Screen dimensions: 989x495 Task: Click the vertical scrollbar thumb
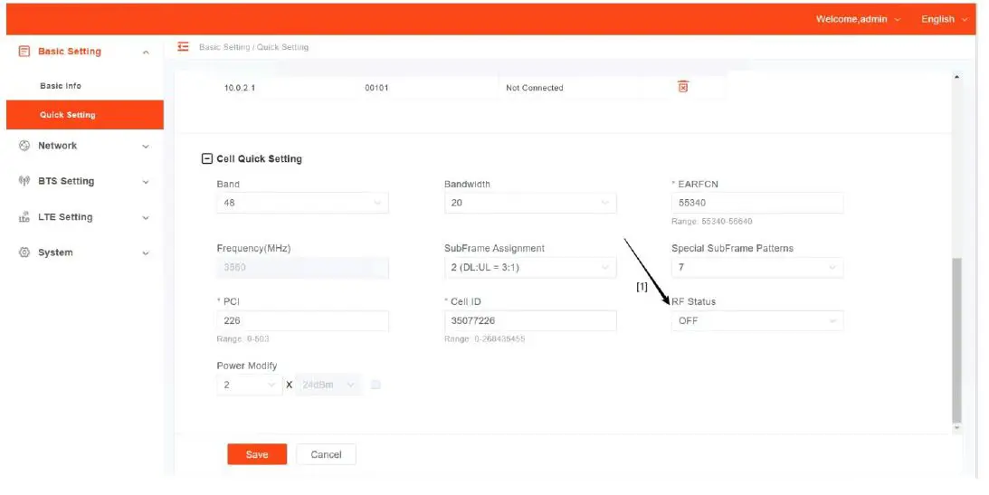pyautogui.click(x=956, y=339)
